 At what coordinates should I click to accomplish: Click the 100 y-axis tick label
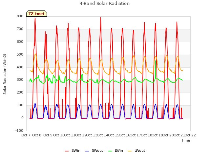[20, 105]
